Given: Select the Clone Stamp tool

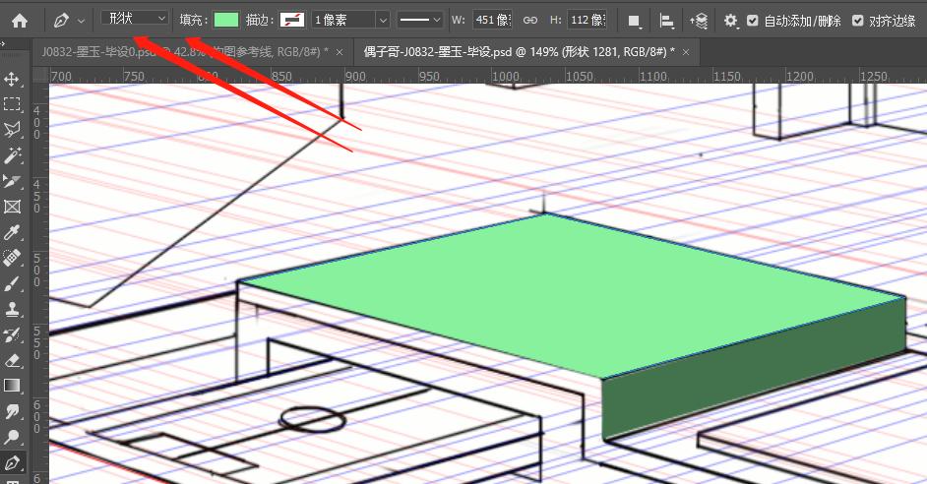Looking at the screenshot, I should tap(13, 309).
